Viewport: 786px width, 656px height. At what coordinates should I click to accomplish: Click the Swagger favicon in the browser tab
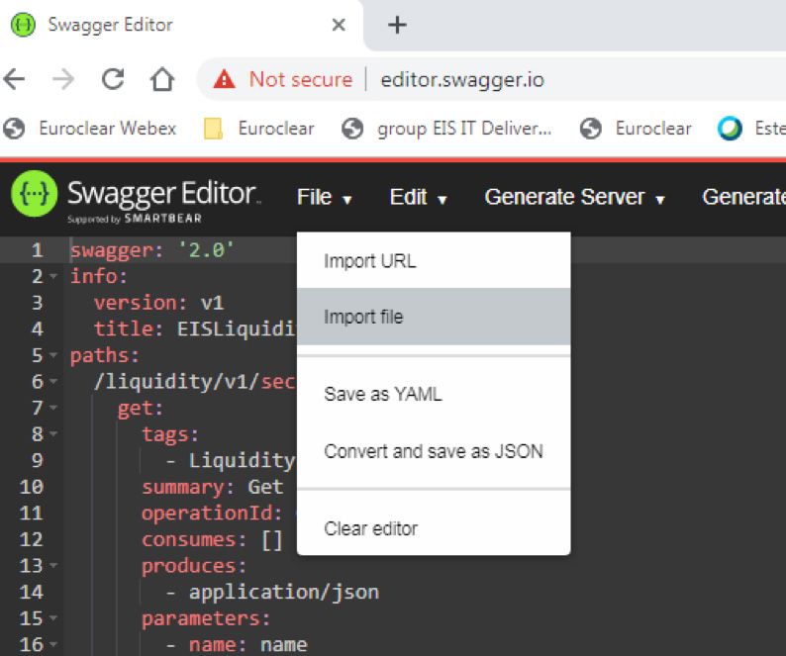tap(23, 25)
